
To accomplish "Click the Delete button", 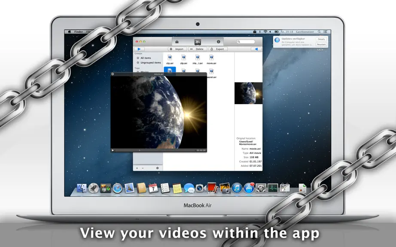I will pyautogui.click(x=198, y=49).
